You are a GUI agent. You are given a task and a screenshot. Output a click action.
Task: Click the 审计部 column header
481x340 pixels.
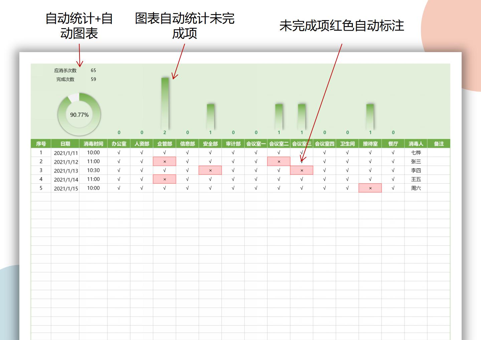233,144
